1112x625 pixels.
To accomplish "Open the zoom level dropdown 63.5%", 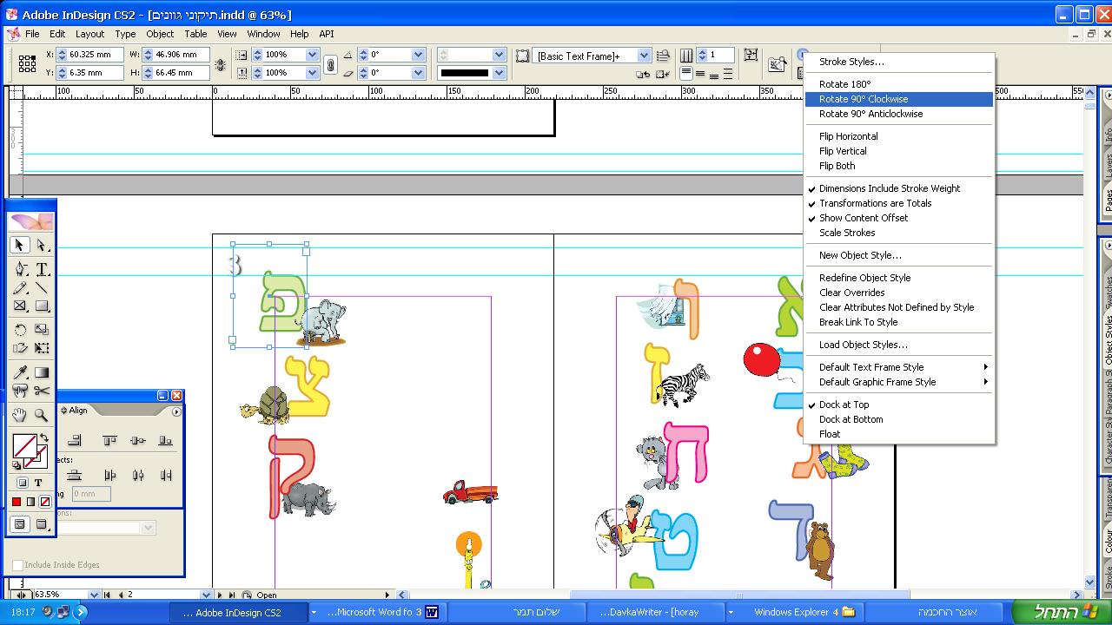I will coord(94,595).
